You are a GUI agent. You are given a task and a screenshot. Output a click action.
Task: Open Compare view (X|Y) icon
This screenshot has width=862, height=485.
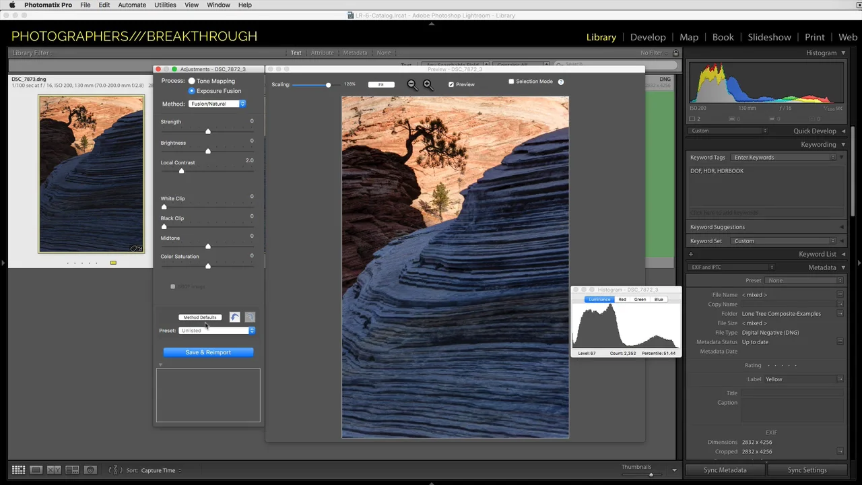coord(54,470)
